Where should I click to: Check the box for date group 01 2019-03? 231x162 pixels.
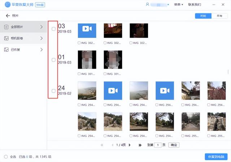[x=54, y=60]
